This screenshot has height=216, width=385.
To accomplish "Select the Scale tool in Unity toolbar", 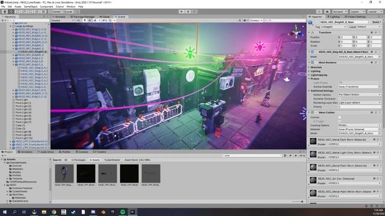I will pyautogui.click(x=24, y=11).
